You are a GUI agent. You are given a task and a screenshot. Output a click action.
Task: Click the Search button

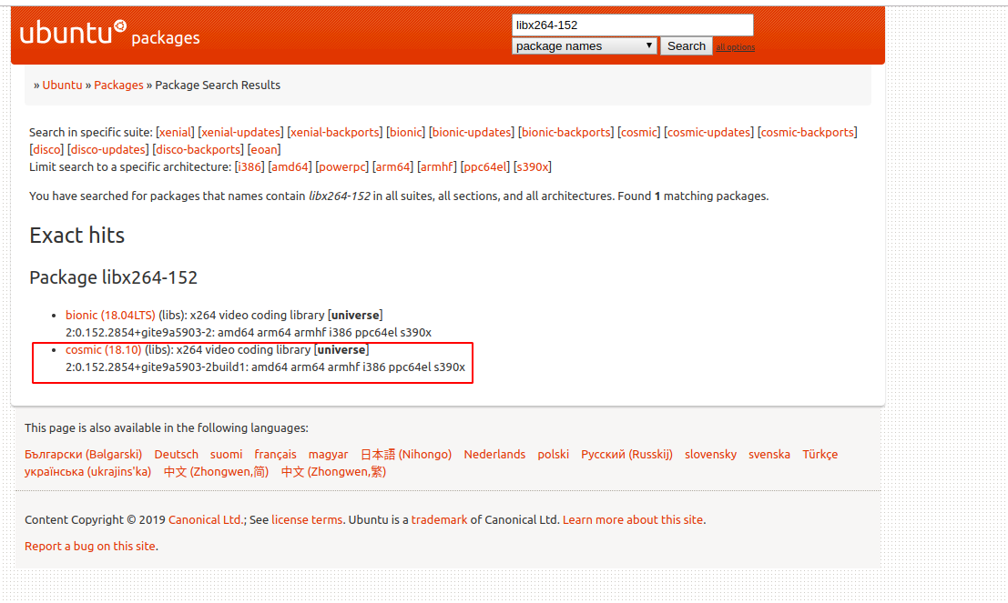tap(686, 46)
